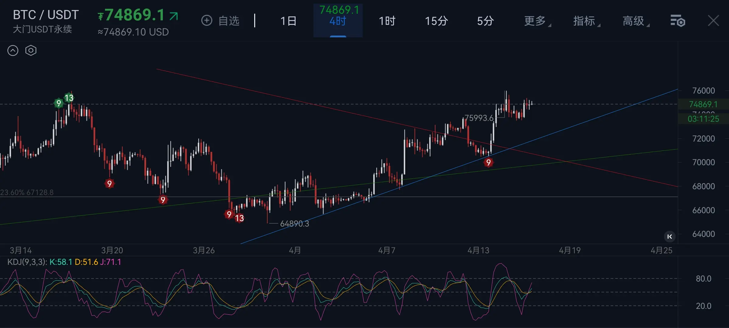Select the 4时 timeframe tab
This screenshot has height=328, width=729.
tap(338, 21)
